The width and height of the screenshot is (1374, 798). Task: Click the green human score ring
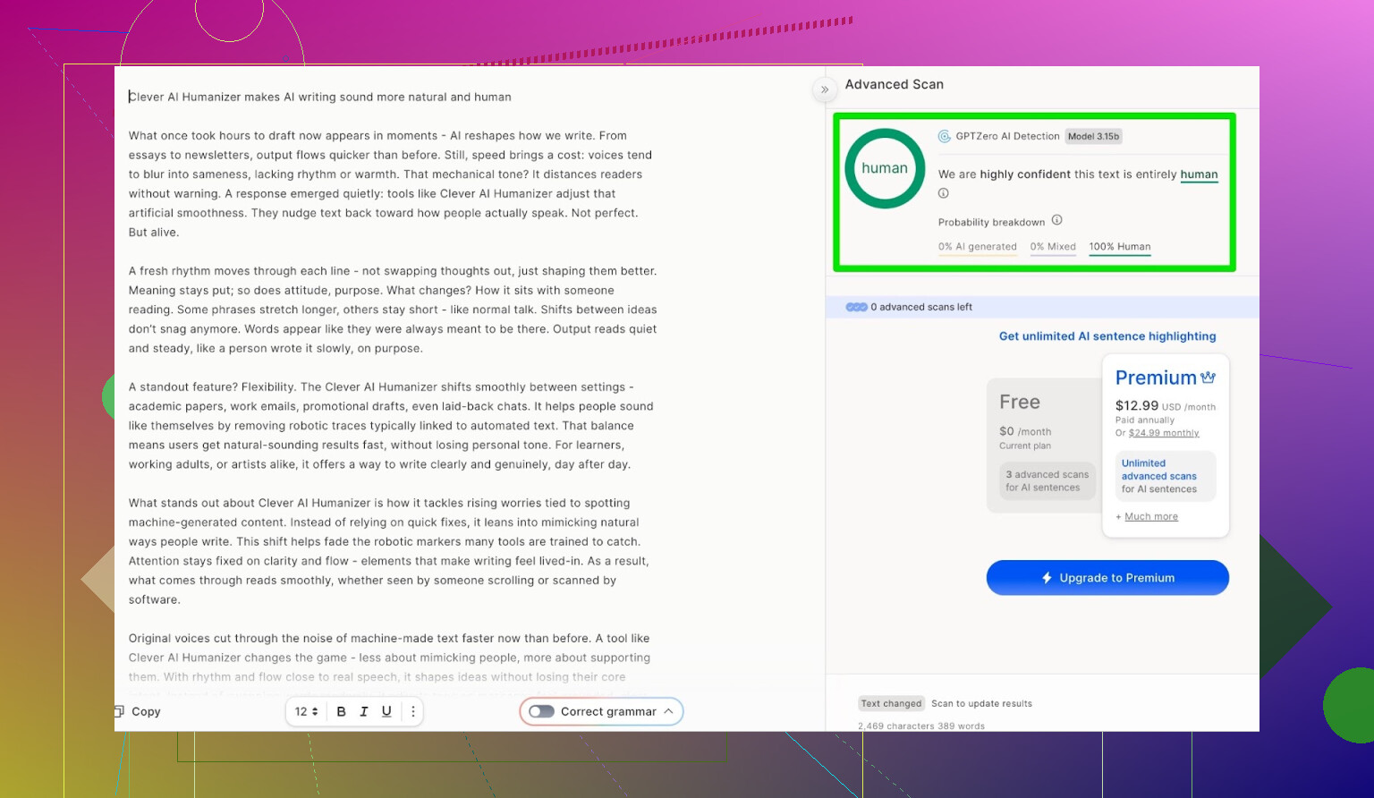coord(885,168)
